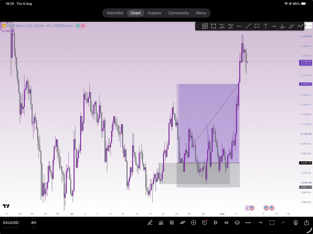The width and height of the screenshot is (313, 234).
Task: Select the gray stop-loss zone
Action: (x=208, y=175)
